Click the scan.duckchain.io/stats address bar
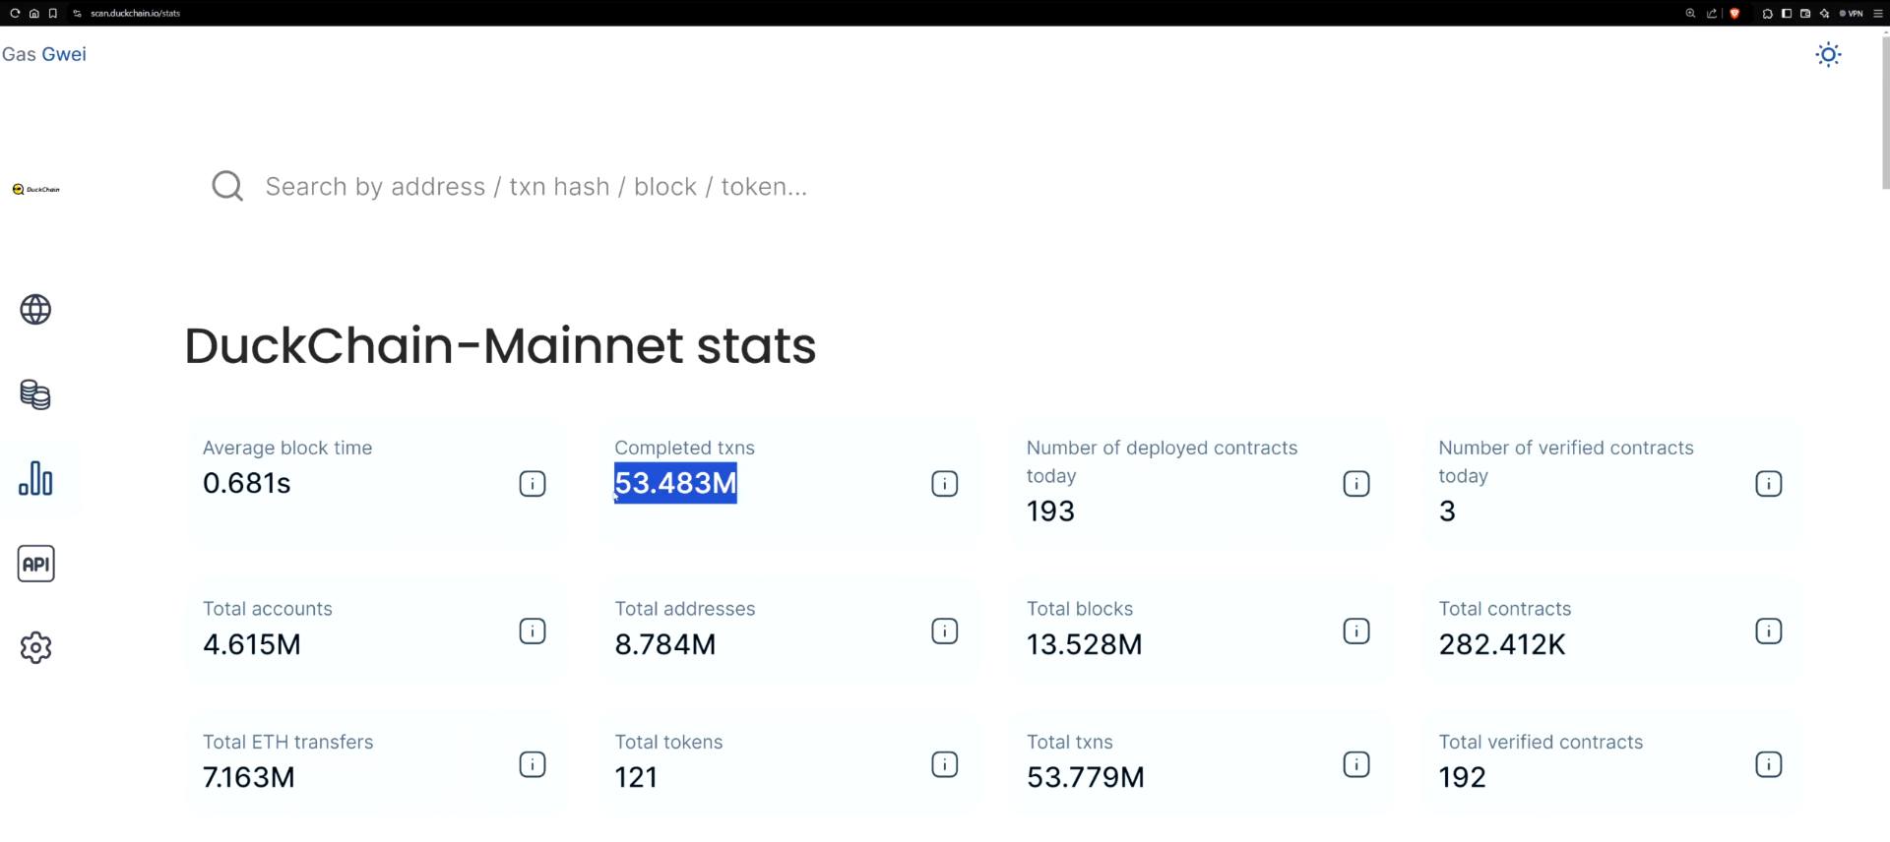 click(x=136, y=13)
